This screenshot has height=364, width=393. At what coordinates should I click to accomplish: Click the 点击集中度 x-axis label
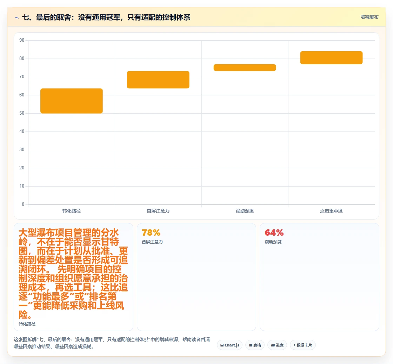pyautogui.click(x=331, y=211)
